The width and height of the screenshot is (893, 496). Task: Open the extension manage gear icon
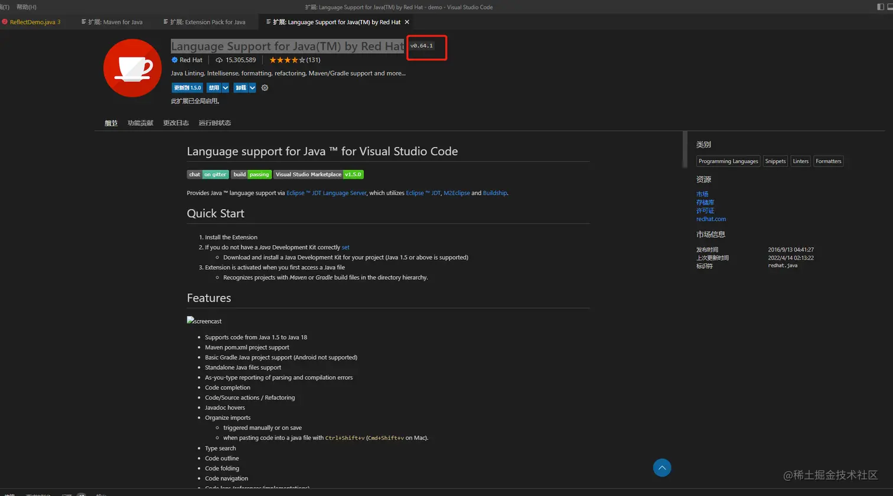click(x=265, y=87)
